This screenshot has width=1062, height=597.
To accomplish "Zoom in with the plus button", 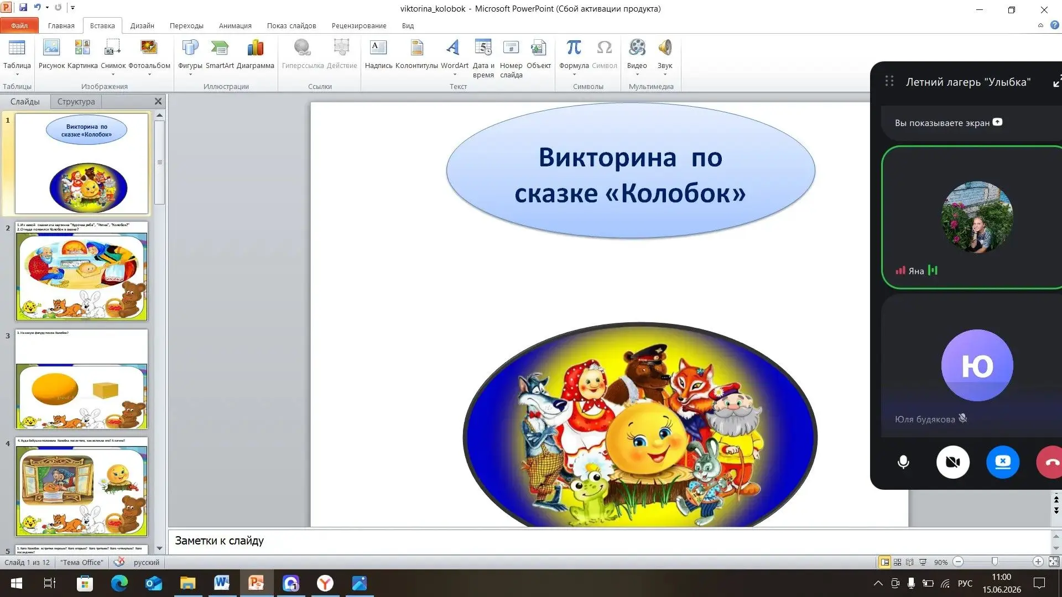I will tap(1038, 562).
